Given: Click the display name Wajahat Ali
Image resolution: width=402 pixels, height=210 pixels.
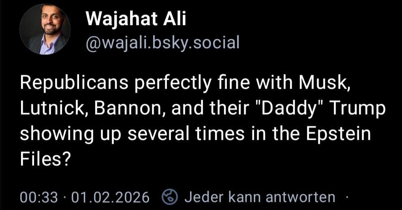Looking at the screenshot, I should (x=136, y=19).
